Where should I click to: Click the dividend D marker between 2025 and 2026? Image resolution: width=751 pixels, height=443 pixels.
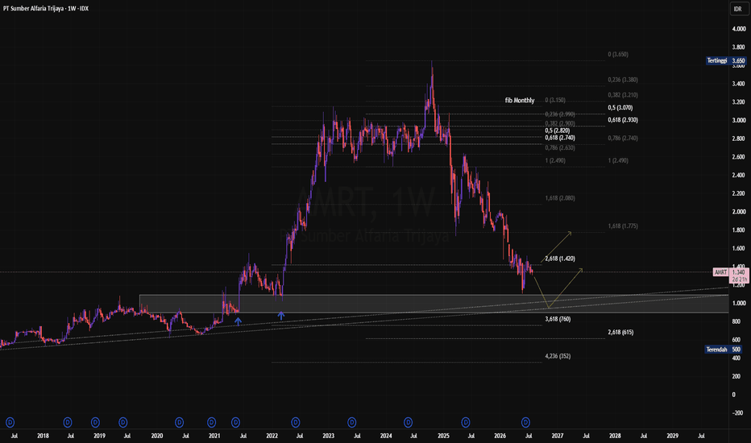click(x=466, y=422)
